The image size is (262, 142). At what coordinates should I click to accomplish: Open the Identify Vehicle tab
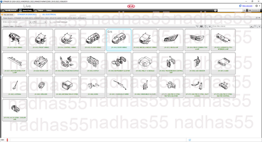coord(9,10)
